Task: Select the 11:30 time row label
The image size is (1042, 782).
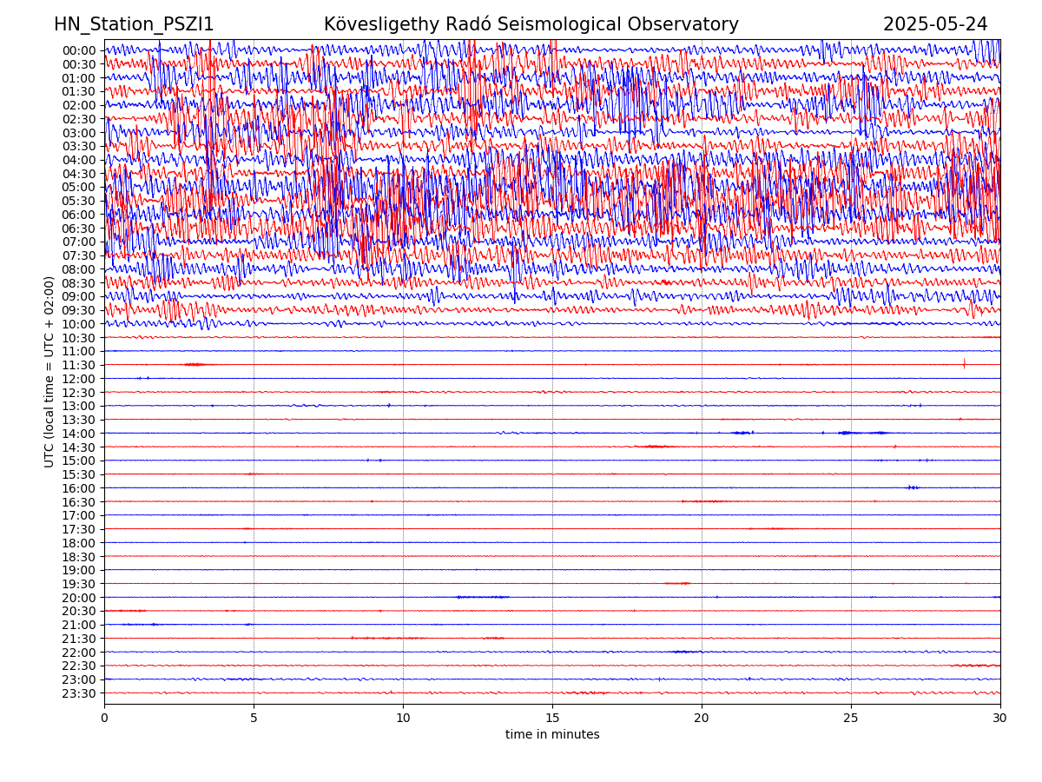Action: 79,365
